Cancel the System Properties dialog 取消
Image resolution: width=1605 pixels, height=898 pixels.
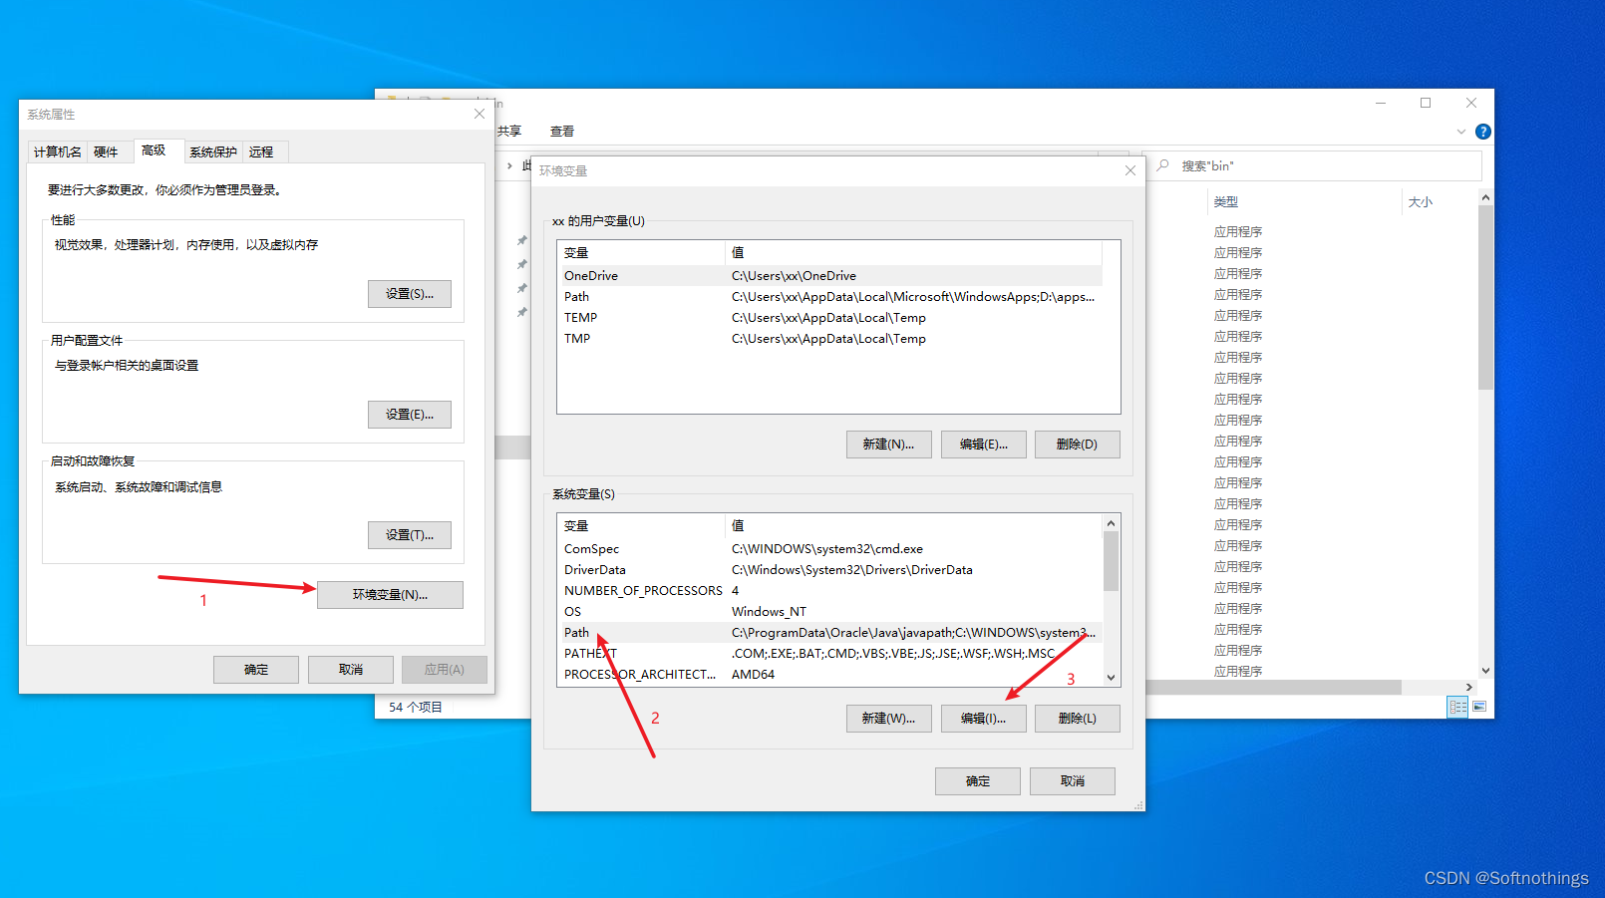351,670
